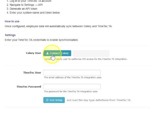Image resolution: width=160 pixels, height=113 pixels.
Task: Click the load day type definitions text
Action: 99,100
